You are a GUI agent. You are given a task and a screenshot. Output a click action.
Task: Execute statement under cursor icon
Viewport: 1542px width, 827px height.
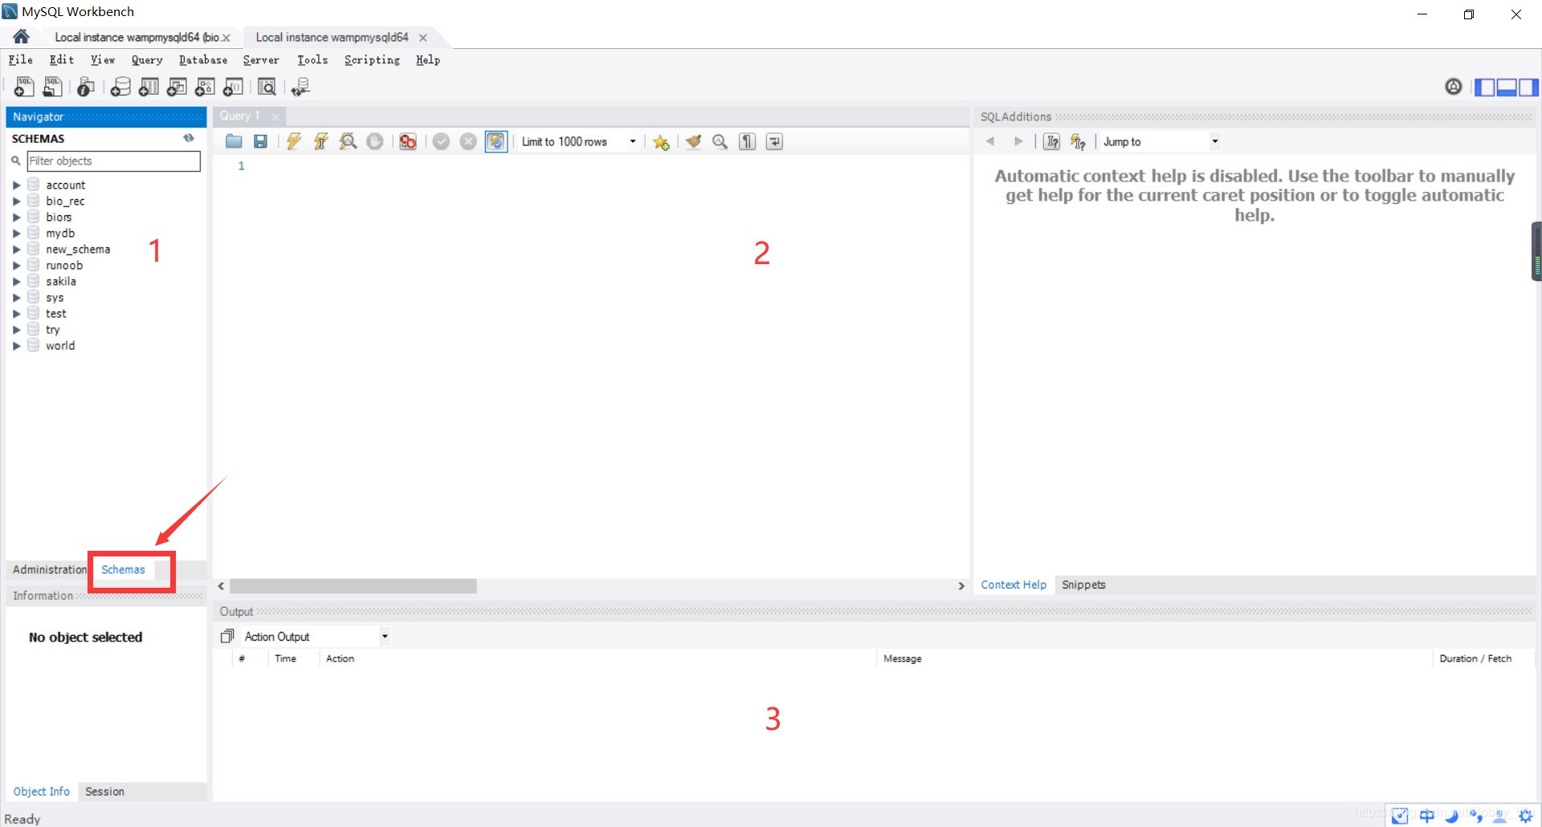pyautogui.click(x=320, y=141)
